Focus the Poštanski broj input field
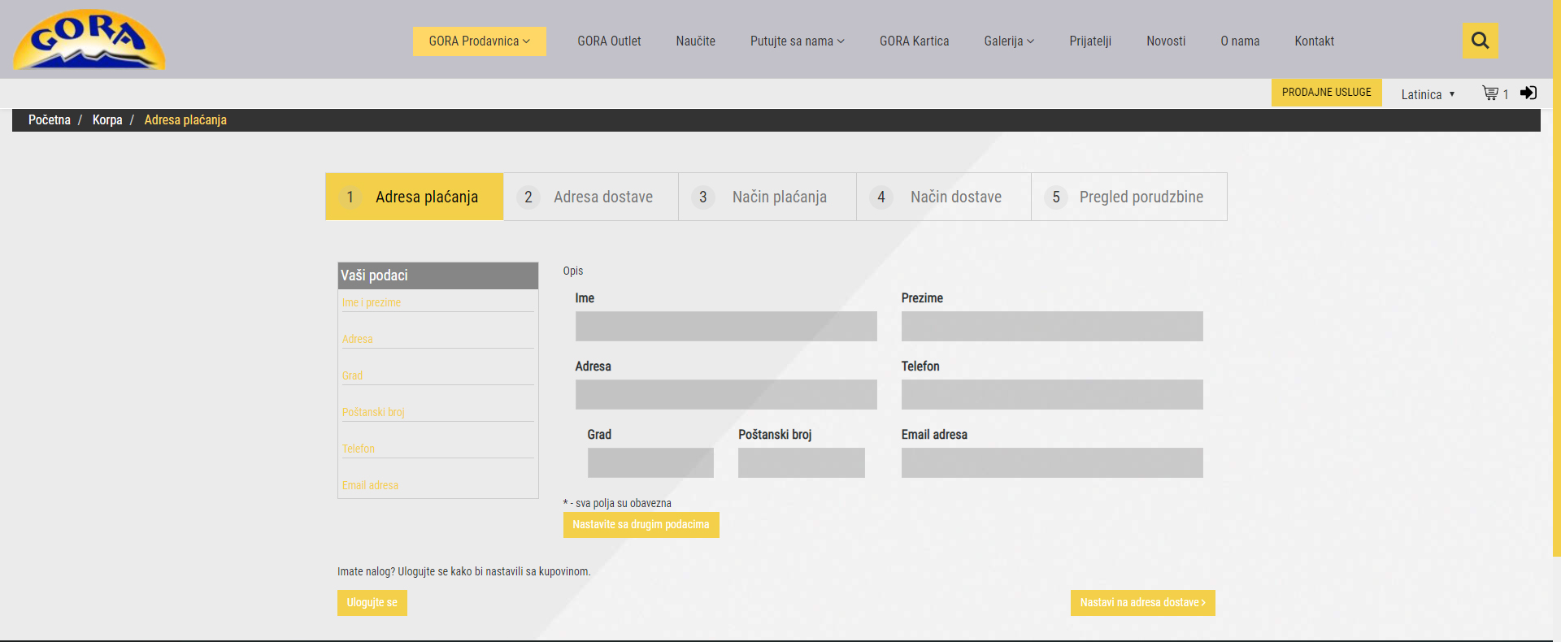 pyautogui.click(x=802, y=462)
